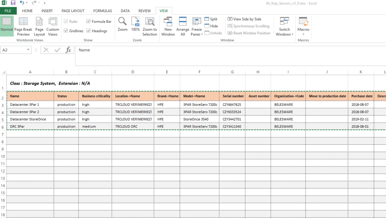Open the Zoom magnifier dialog

coord(123,25)
